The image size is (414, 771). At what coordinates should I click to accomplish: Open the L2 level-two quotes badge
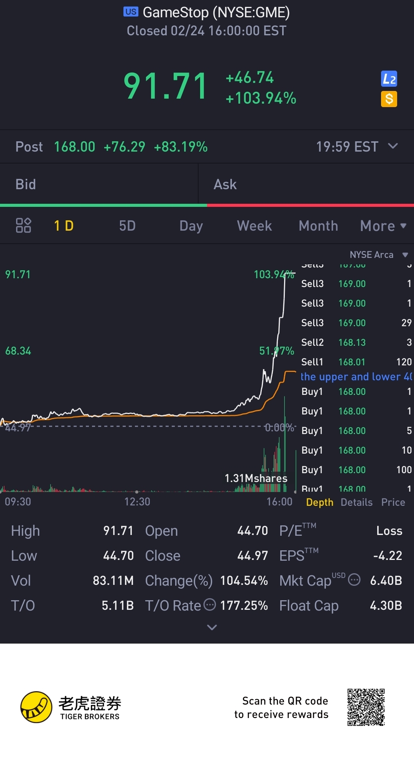point(389,79)
